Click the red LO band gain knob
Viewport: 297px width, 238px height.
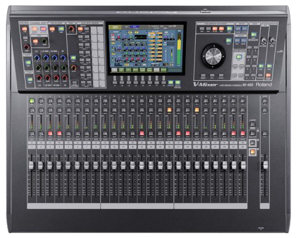click(39, 77)
